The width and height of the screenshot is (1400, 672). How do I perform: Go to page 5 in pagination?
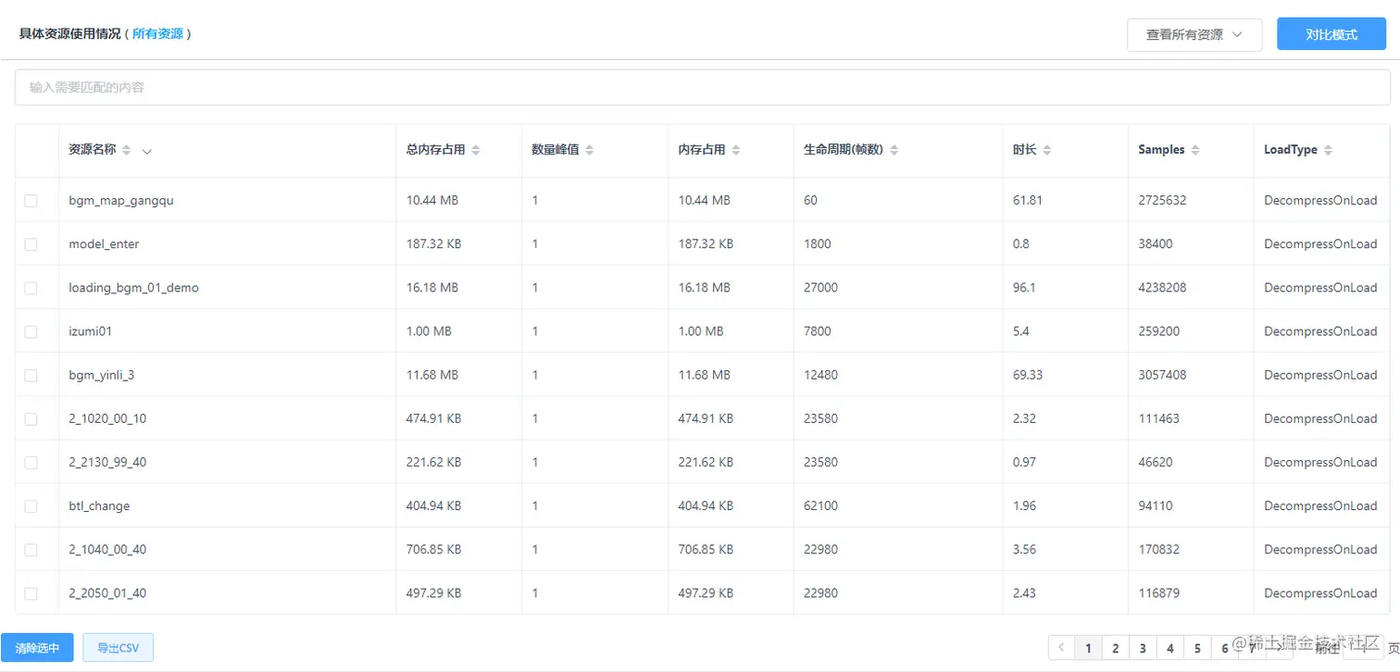1198,648
